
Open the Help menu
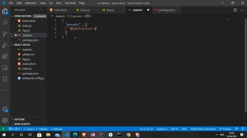[81, 3]
